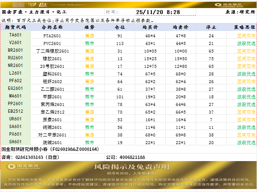Click the analyst line 国金期货研究所顾小春
This screenshot has width=257, height=192.
click(50, 149)
